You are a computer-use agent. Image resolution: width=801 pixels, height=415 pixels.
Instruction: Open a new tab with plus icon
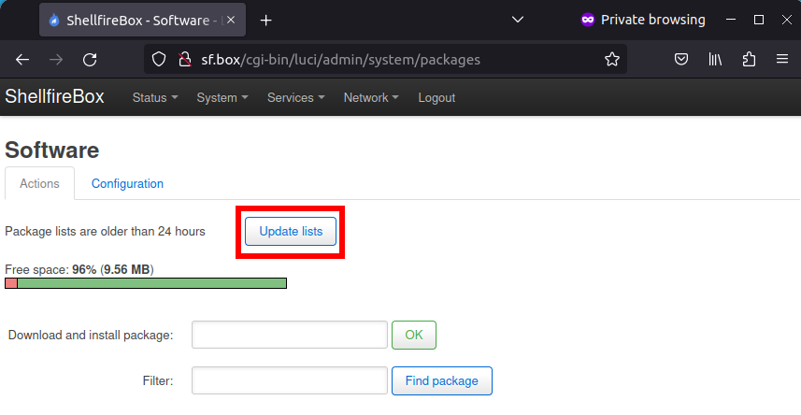(265, 21)
